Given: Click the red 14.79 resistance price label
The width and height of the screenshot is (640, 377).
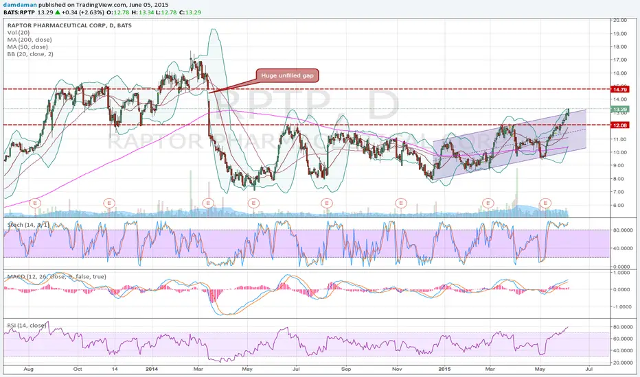Looking at the screenshot, I should pyautogui.click(x=620, y=89).
